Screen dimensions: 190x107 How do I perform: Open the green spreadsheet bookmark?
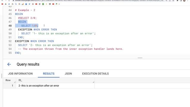click(43, 4)
